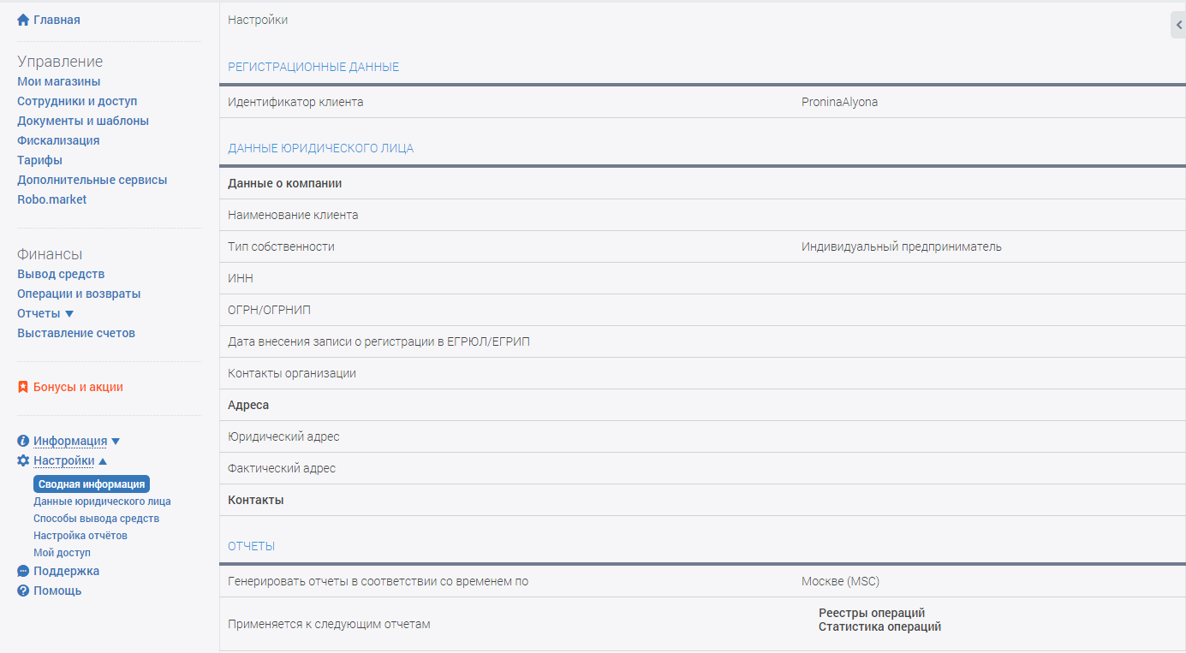The width and height of the screenshot is (1186, 653).
Task: Go to Мои магазины
Action: [x=59, y=81]
